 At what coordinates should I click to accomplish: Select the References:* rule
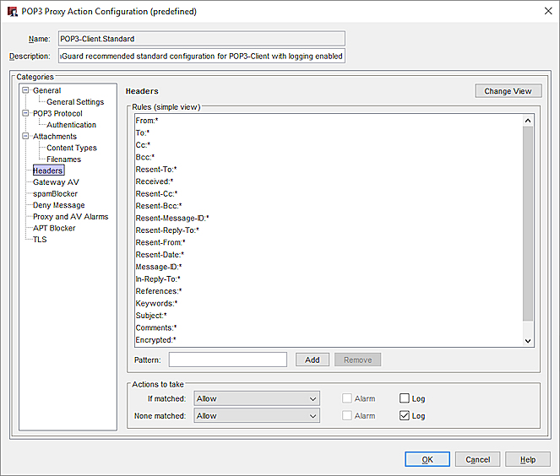329,291
